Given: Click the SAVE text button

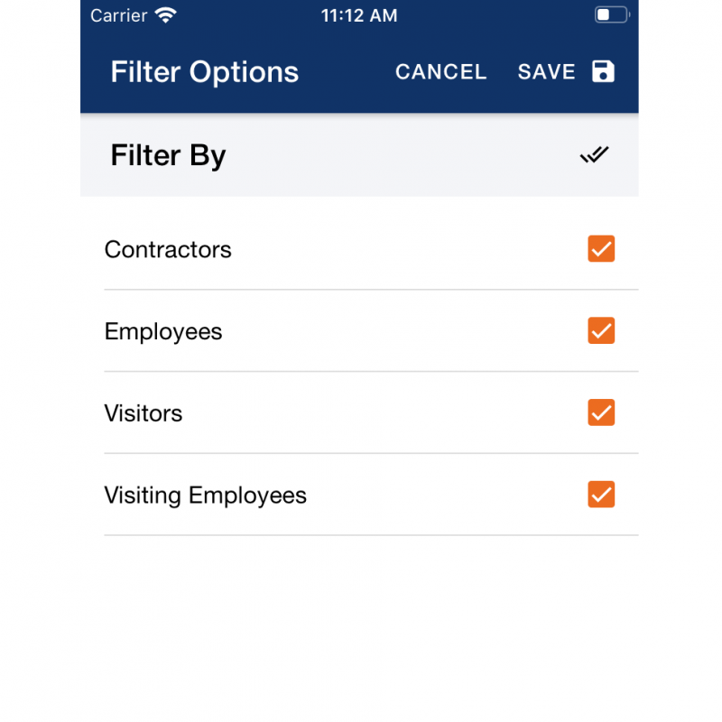Looking at the screenshot, I should click(x=546, y=72).
